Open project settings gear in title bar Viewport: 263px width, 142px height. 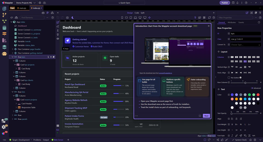coord(40,3)
